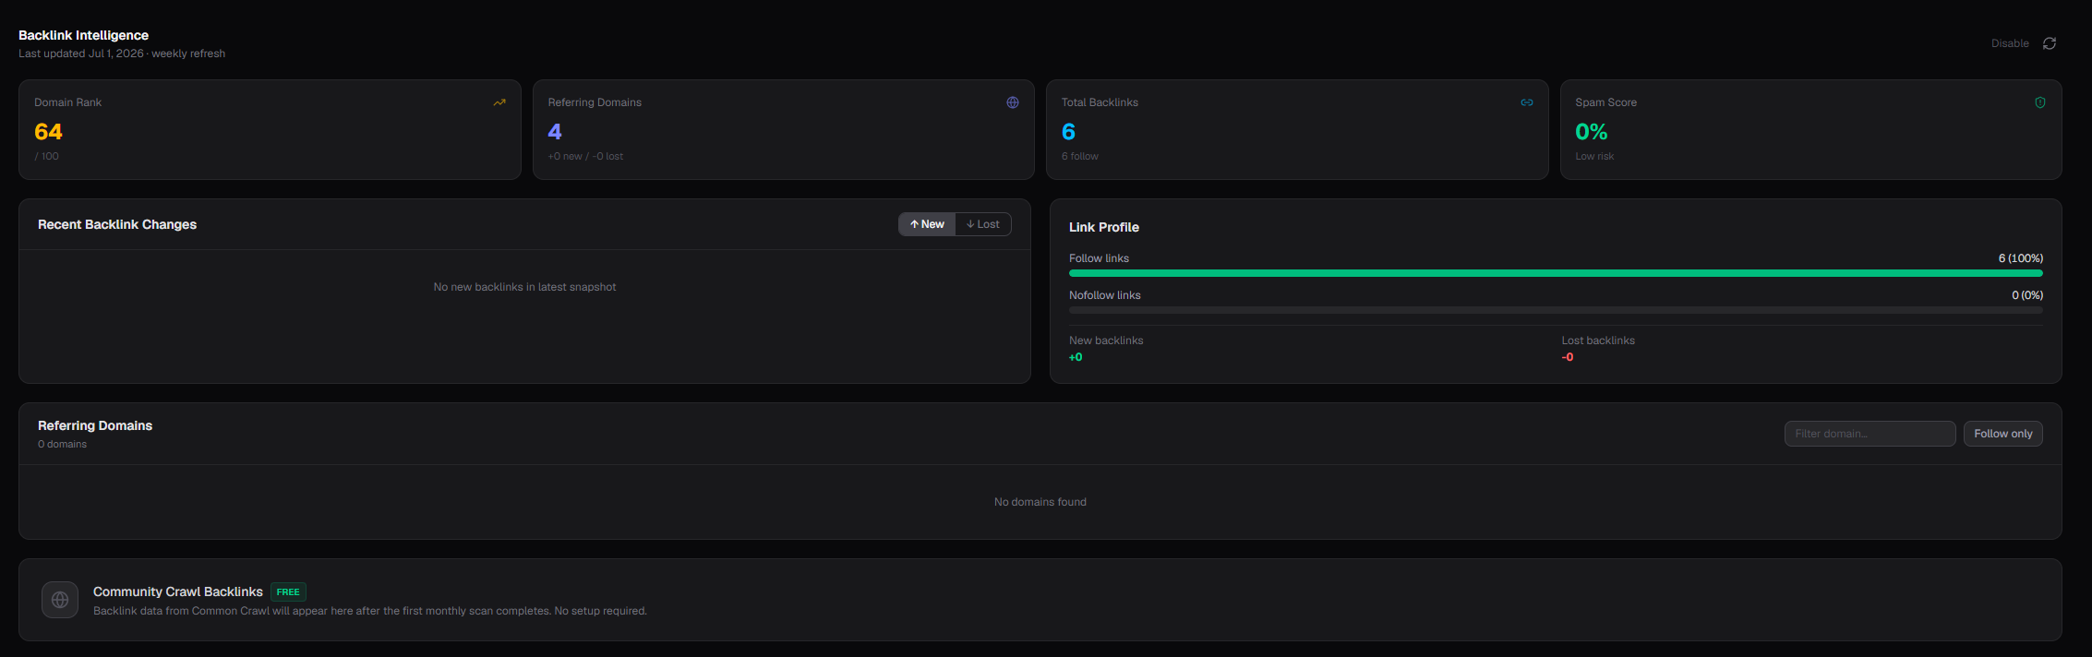Viewport: 2092px width, 657px height.
Task: Click the Common Crawl description text
Action: (370, 611)
